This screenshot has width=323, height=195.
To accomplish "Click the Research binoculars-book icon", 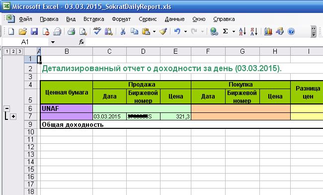I will tap(108, 31).
